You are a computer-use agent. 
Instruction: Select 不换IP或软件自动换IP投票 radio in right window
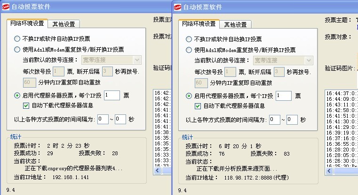coord(189,39)
